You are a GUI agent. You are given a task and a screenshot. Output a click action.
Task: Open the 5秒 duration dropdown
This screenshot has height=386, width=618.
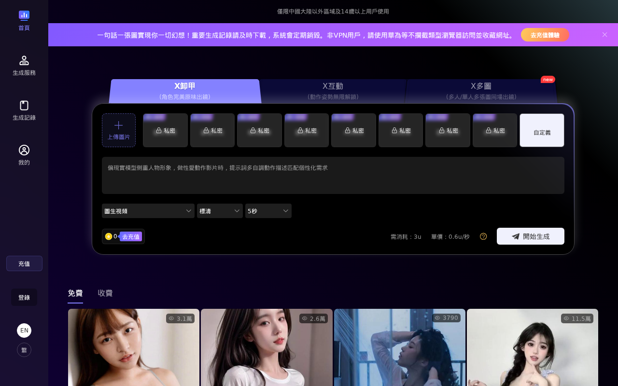(268, 211)
